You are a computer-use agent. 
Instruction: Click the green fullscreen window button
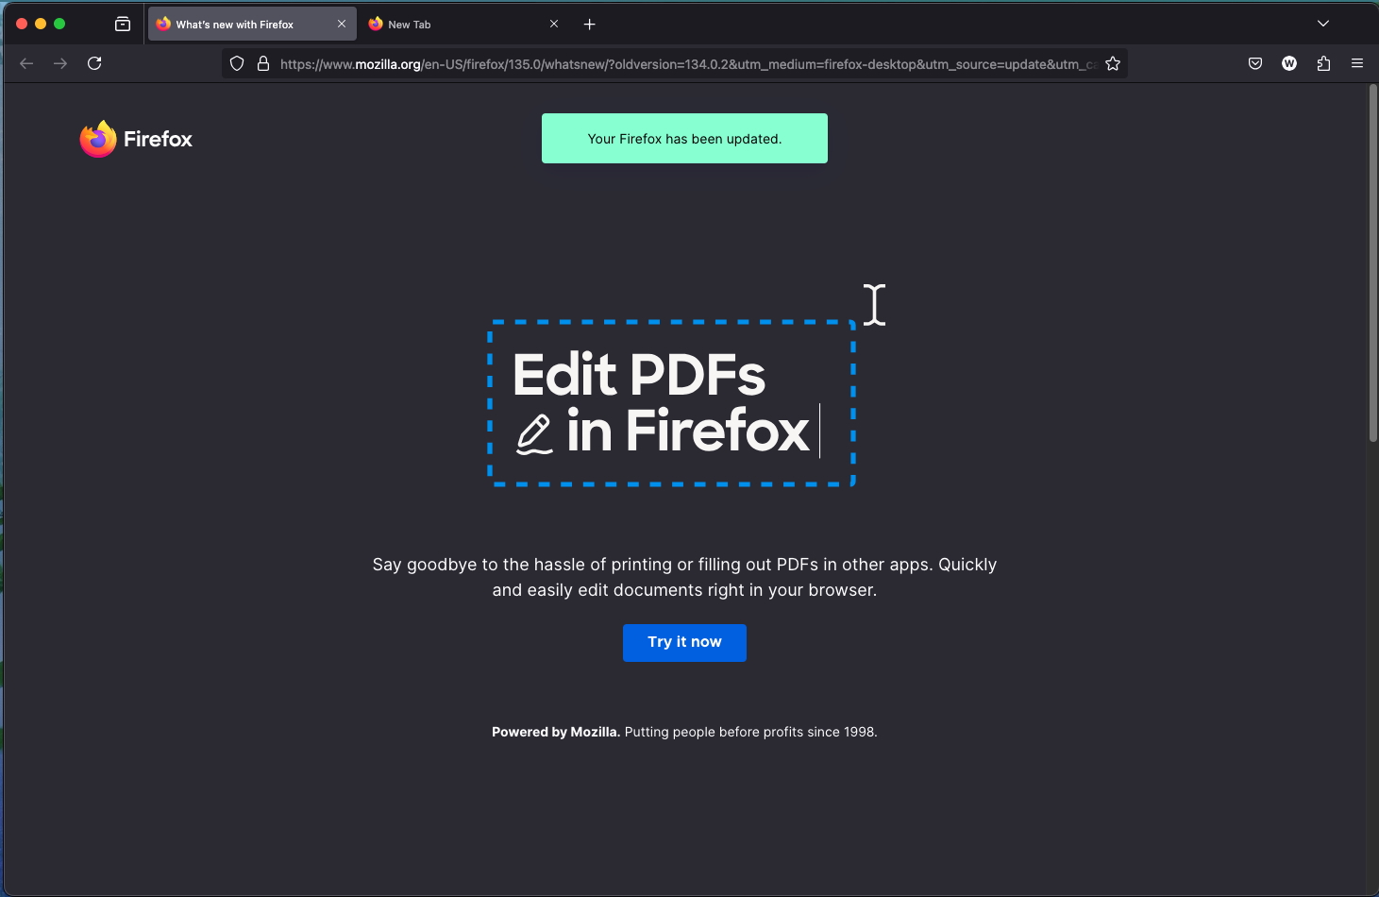tap(59, 24)
